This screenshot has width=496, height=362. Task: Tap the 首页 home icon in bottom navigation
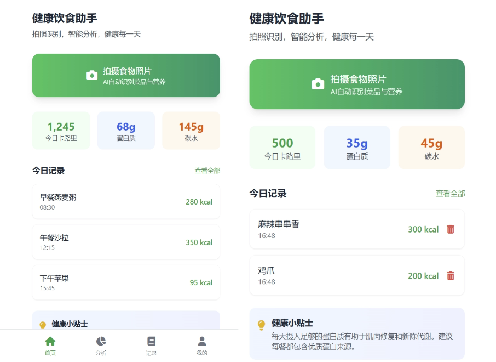tap(50, 341)
